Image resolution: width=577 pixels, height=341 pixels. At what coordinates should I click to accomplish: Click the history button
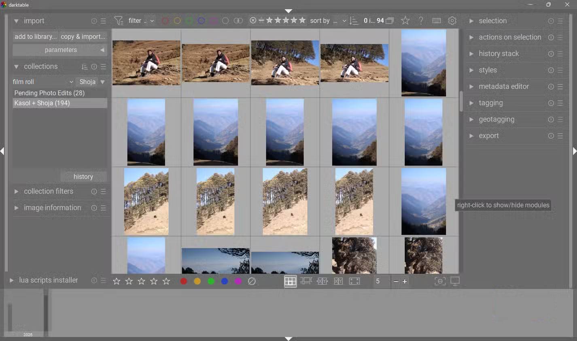coord(83,177)
